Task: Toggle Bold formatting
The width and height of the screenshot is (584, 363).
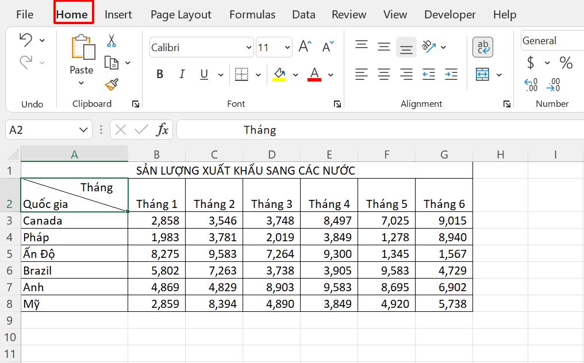Action: coord(159,74)
